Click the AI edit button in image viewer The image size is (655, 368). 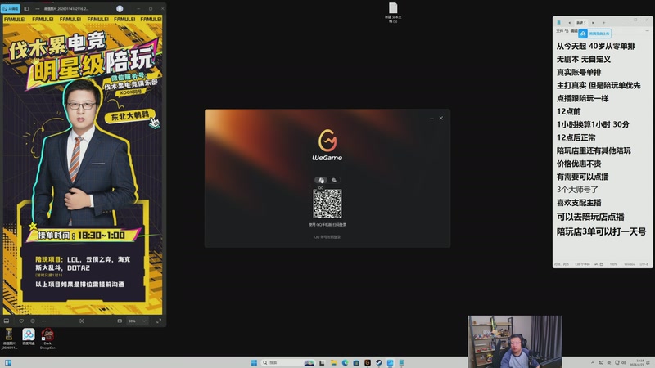[x=11, y=8]
